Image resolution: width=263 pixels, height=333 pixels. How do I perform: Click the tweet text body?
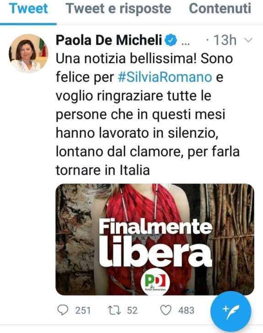[148, 114]
